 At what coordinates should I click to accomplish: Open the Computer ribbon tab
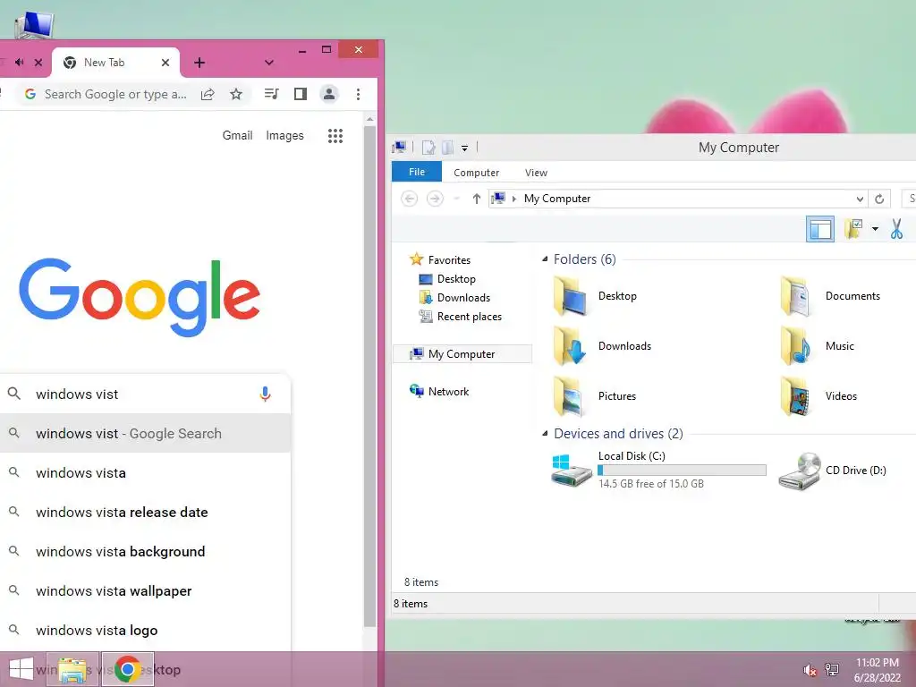coord(476,173)
